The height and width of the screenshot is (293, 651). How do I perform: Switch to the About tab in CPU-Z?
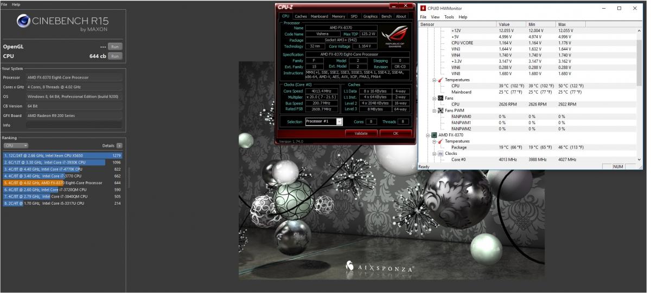[x=401, y=17]
